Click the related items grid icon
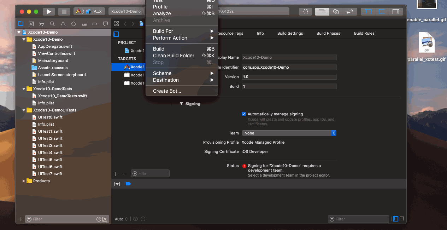447x230 pixels. coord(116,24)
